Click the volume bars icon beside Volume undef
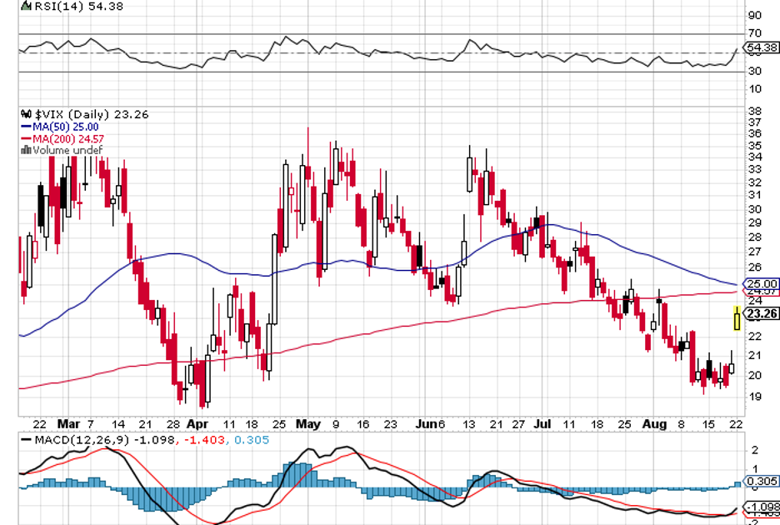 tap(24, 150)
